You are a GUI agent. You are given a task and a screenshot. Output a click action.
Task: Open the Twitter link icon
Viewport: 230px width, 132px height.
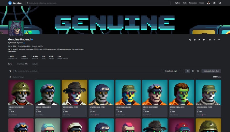(204, 40)
